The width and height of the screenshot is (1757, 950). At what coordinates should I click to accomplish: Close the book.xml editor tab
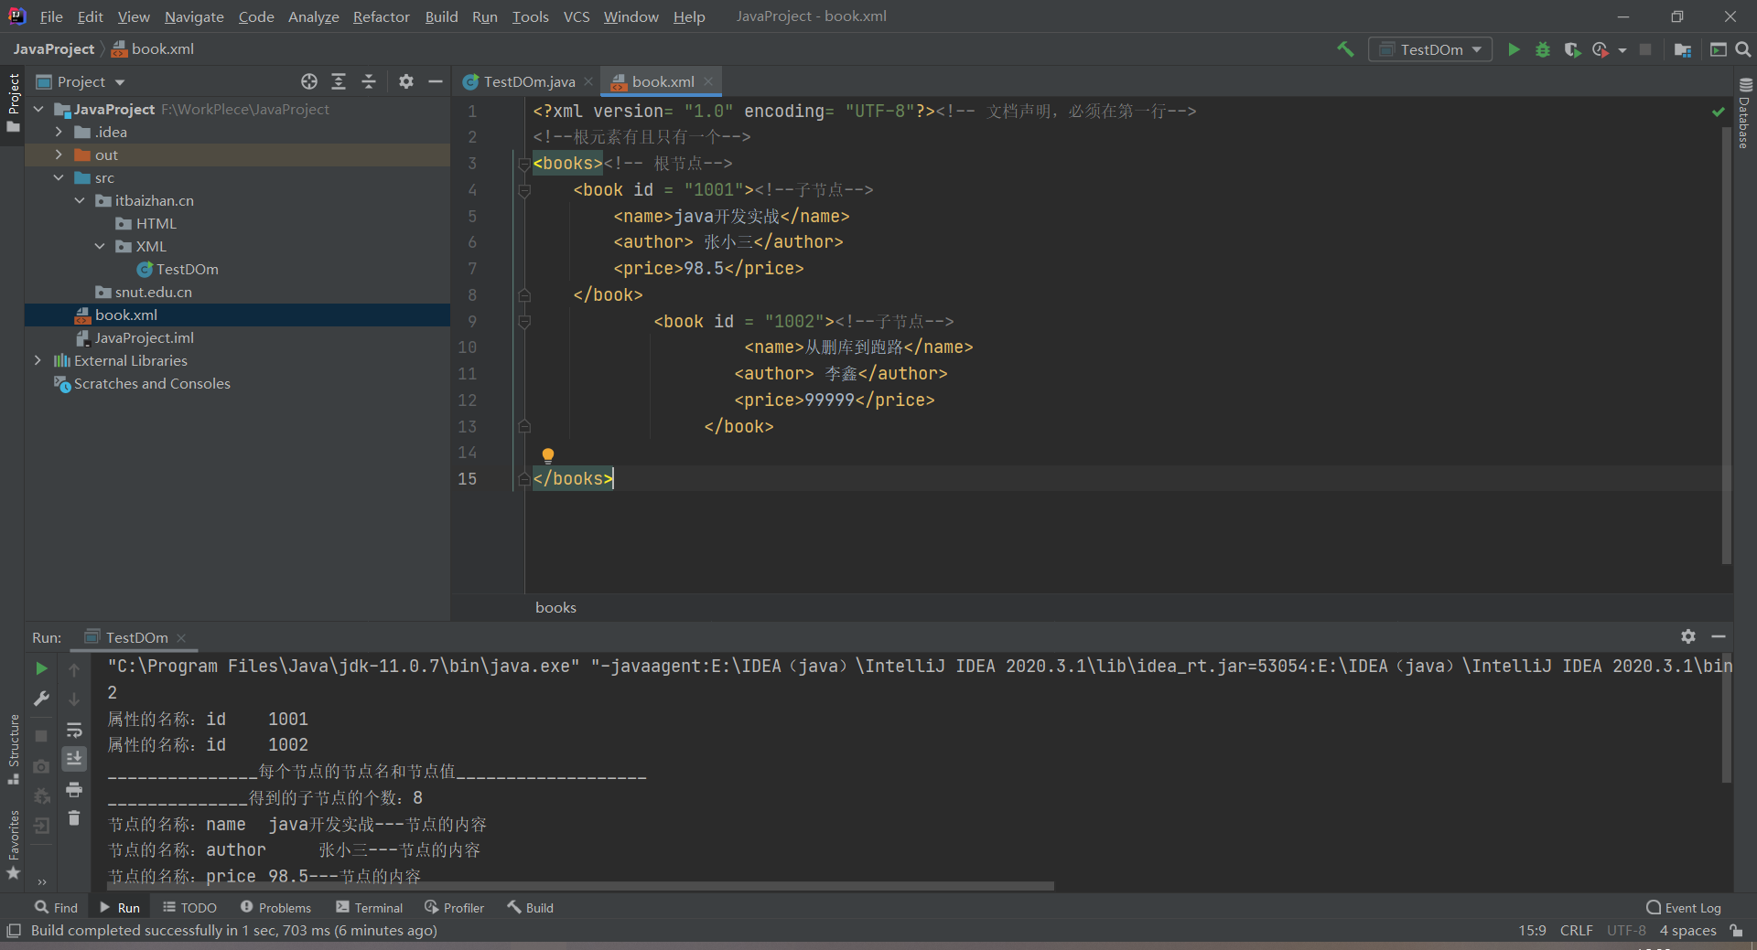(708, 81)
